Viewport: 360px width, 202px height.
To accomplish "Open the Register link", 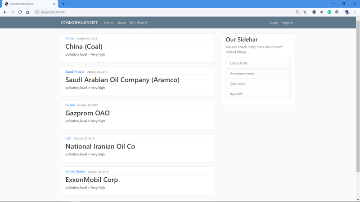I will (287, 22).
